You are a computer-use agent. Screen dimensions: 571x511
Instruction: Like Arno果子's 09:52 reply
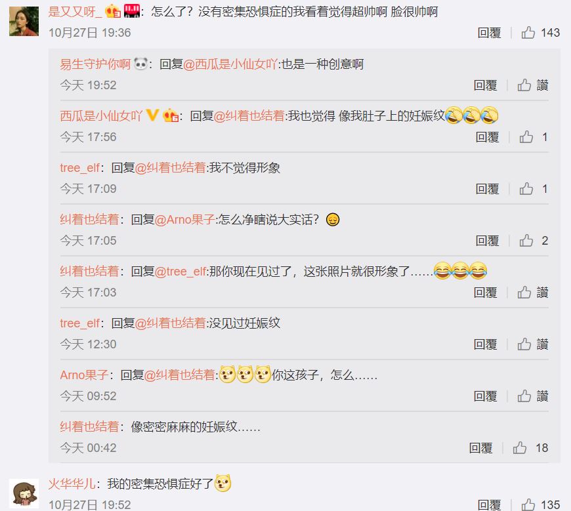524,396
